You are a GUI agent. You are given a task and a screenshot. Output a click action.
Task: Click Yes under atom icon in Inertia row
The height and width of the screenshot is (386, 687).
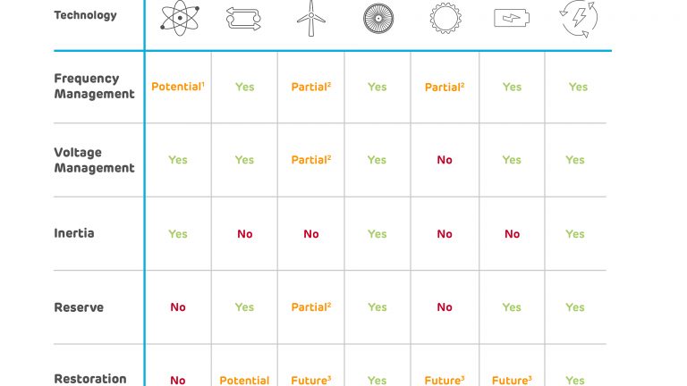pos(178,234)
